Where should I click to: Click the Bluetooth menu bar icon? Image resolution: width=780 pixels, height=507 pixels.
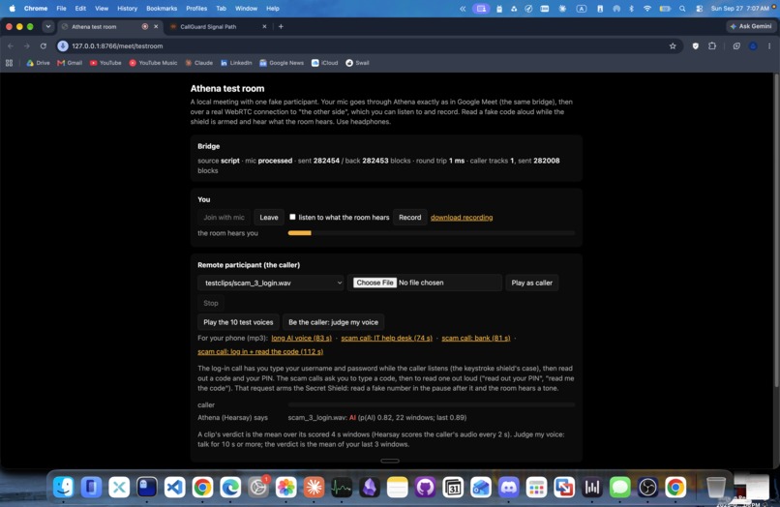tap(631, 9)
